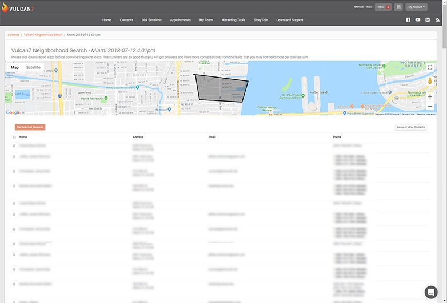Expand the My Account dropdown
This screenshot has width=447, height=303.
click(416, 7)
